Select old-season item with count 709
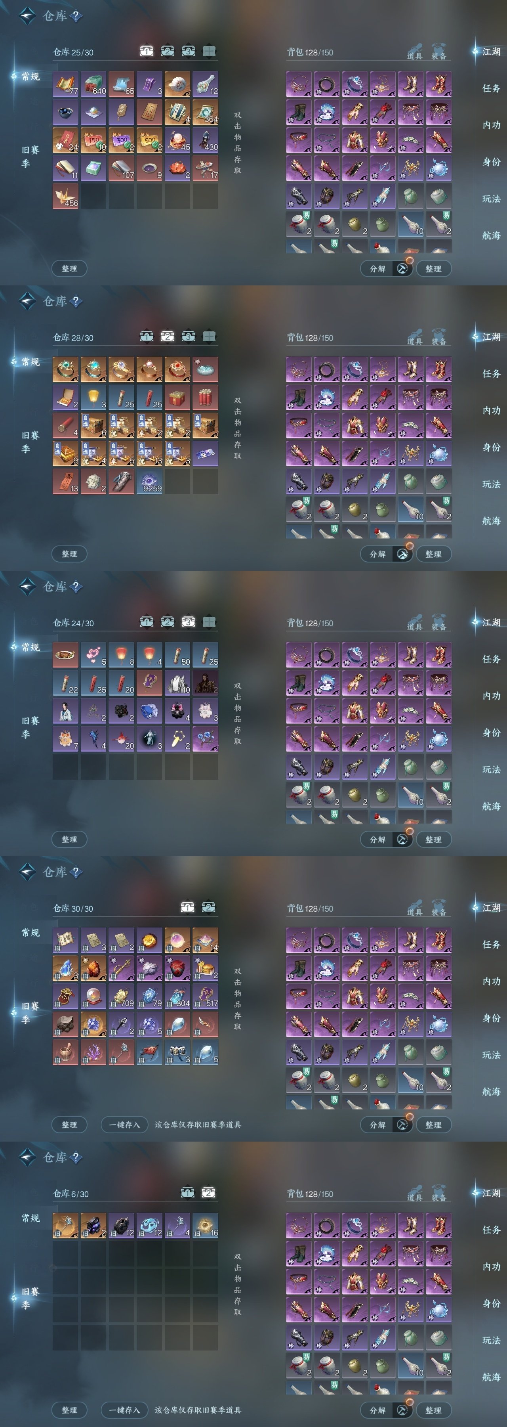The width and height of the screenshot is (507, 1427). tap(121, 995)
